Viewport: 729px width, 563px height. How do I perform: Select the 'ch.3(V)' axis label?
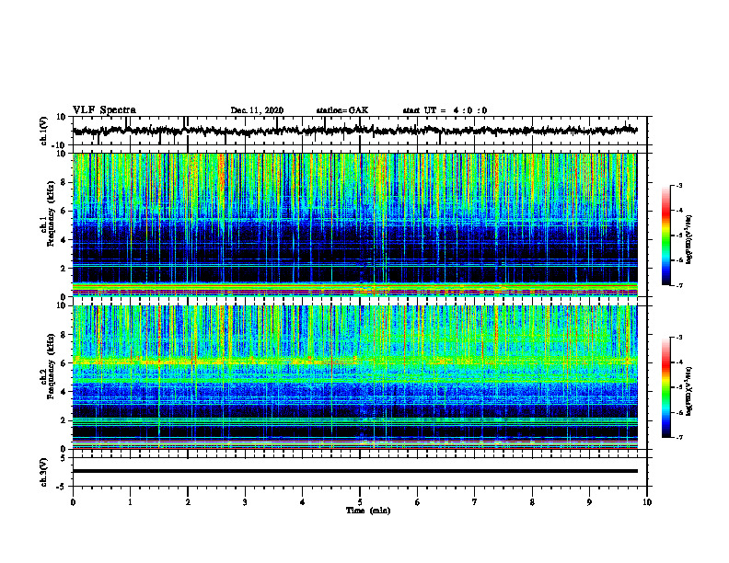(x=44, y=472)
